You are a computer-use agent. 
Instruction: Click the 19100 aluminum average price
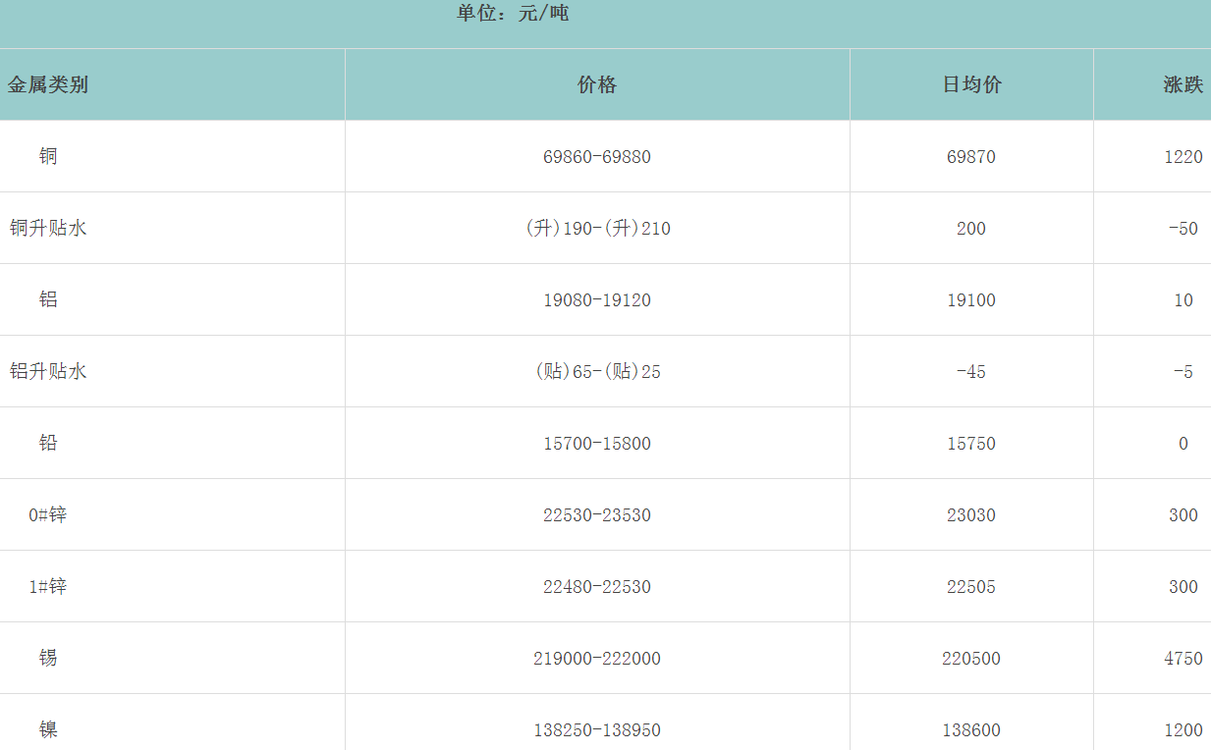(x=971, y=300)
